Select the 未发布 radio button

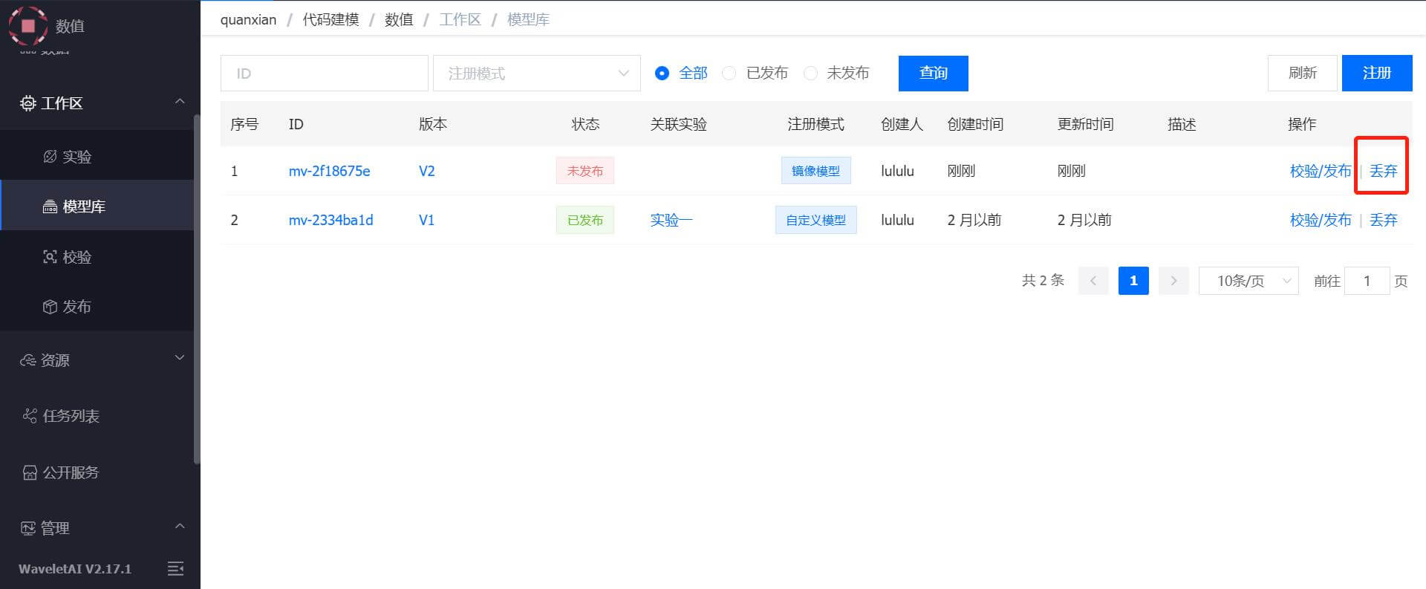pos(810,73)
